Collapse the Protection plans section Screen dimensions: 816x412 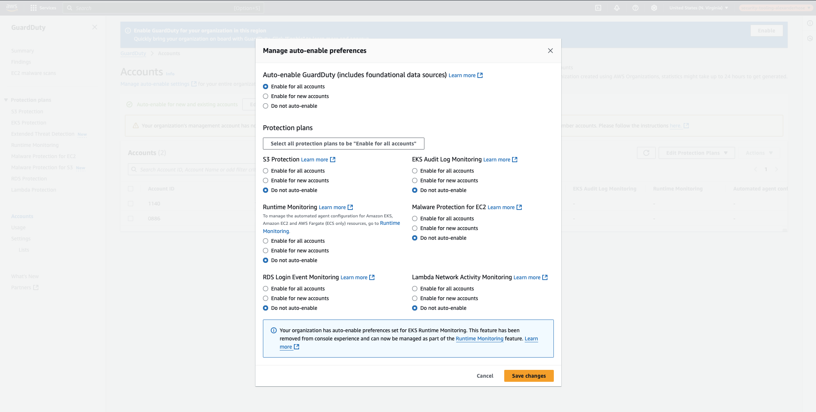pyautogui.click(x=6, y=100)
